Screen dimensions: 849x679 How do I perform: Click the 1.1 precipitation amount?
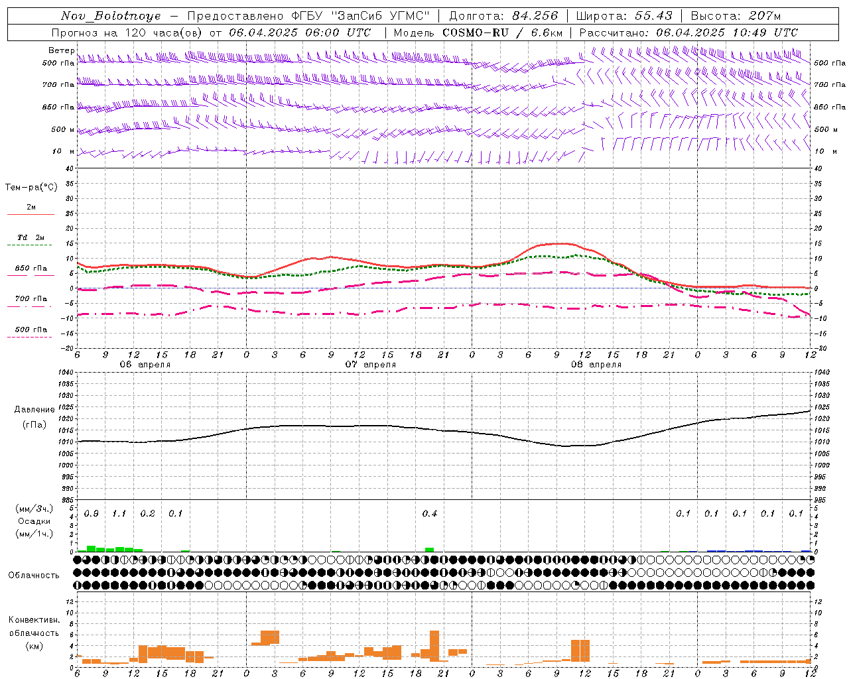[119, 514]
